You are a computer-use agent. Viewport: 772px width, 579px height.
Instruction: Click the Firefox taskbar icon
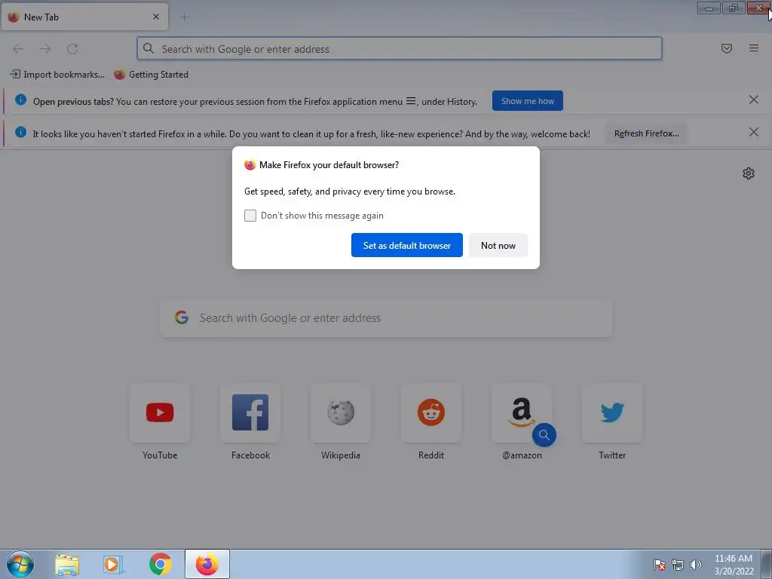pos(207,564)
